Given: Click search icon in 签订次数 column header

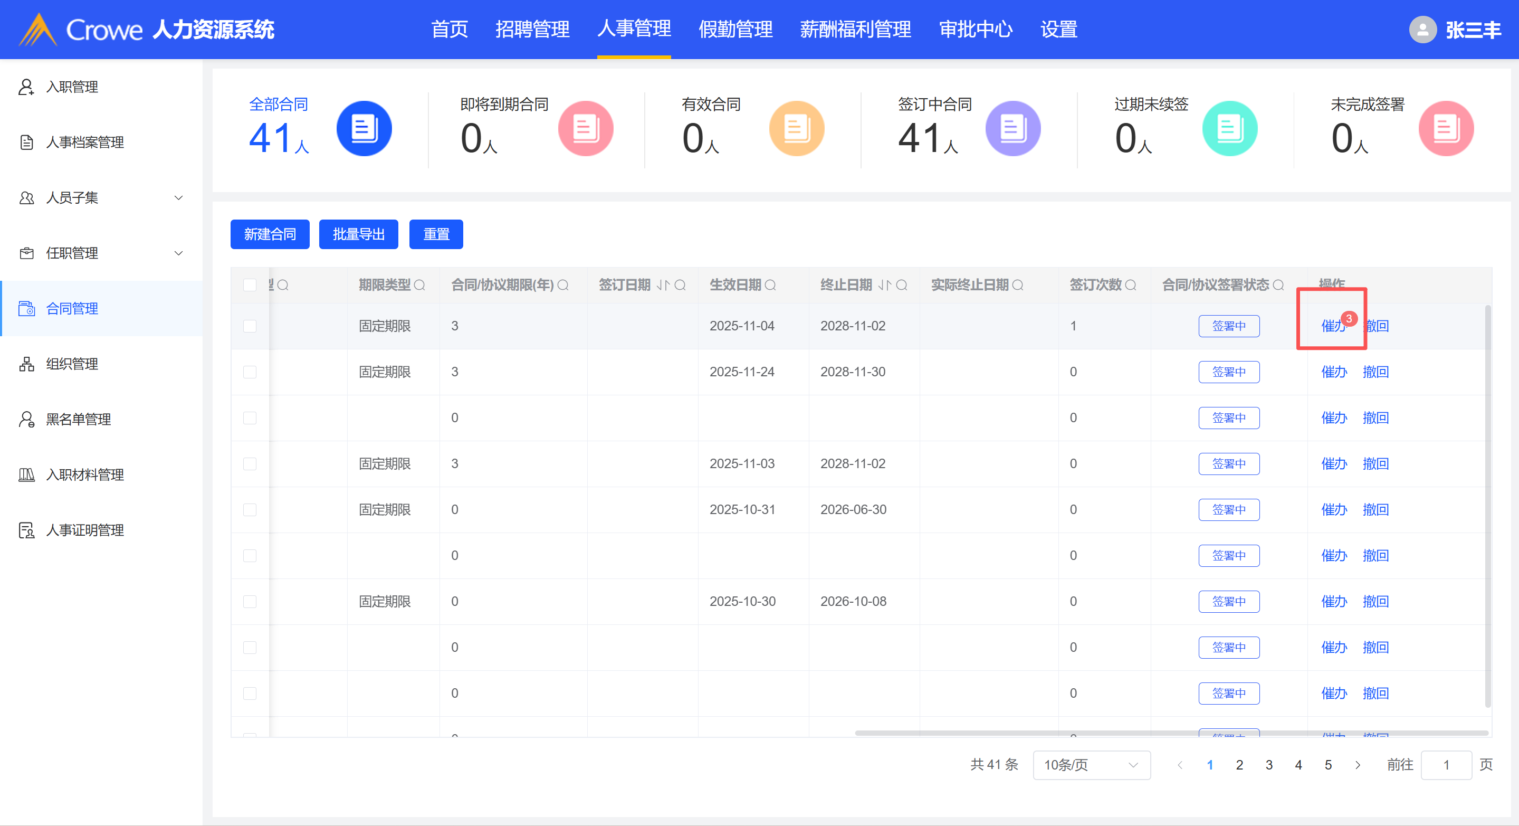Looking at the screenshot, I should coord(1130,286).
